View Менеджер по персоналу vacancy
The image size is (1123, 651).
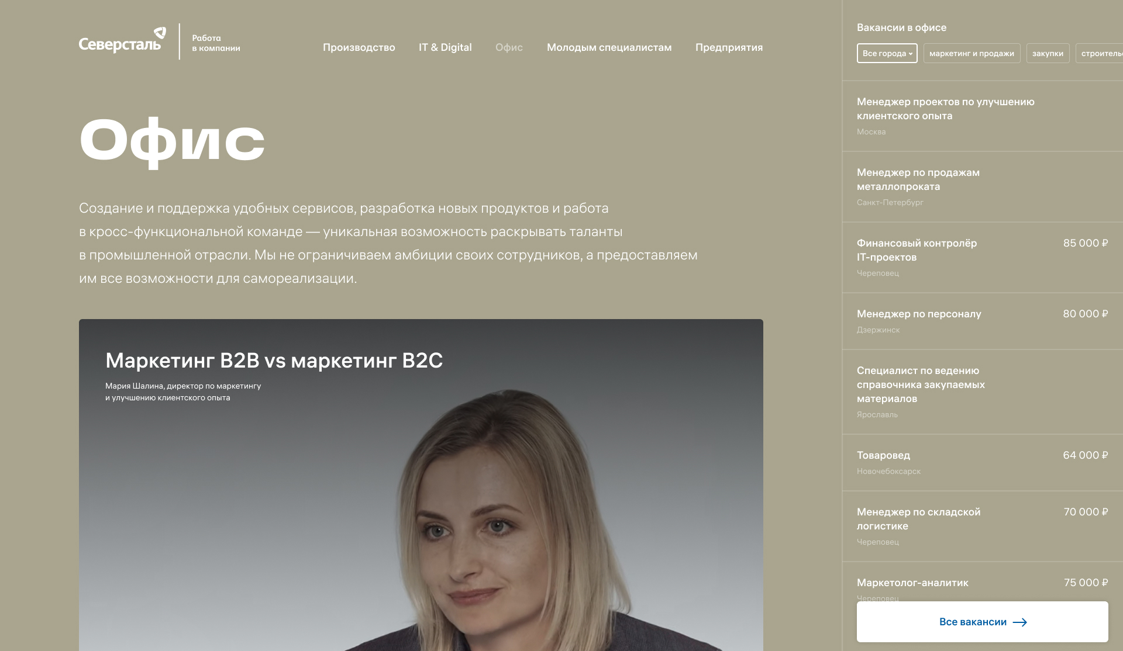[x=982, y=321]
